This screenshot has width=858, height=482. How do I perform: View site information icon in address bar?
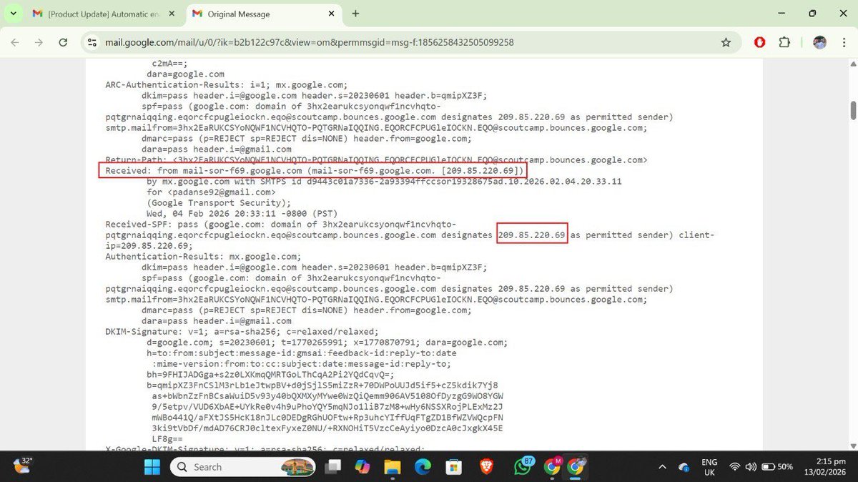point(92,43)
